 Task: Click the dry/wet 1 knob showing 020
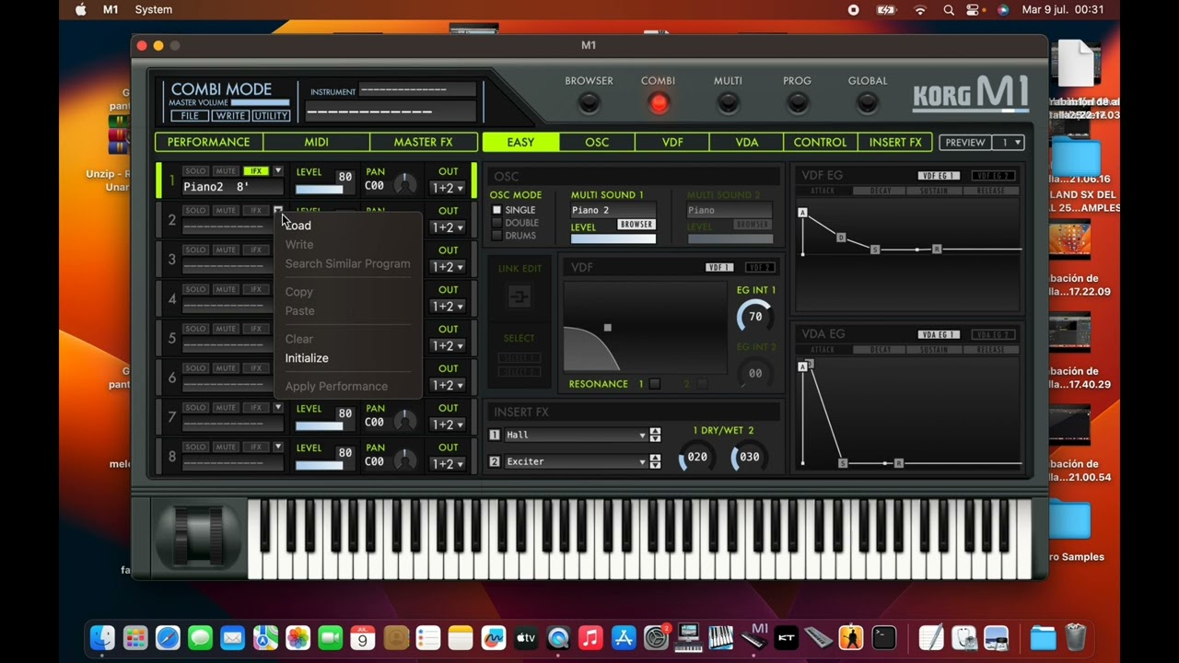[x=697, y=457]
